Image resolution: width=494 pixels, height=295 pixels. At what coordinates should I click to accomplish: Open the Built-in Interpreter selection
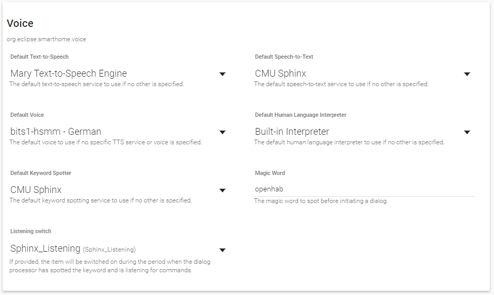292,132
